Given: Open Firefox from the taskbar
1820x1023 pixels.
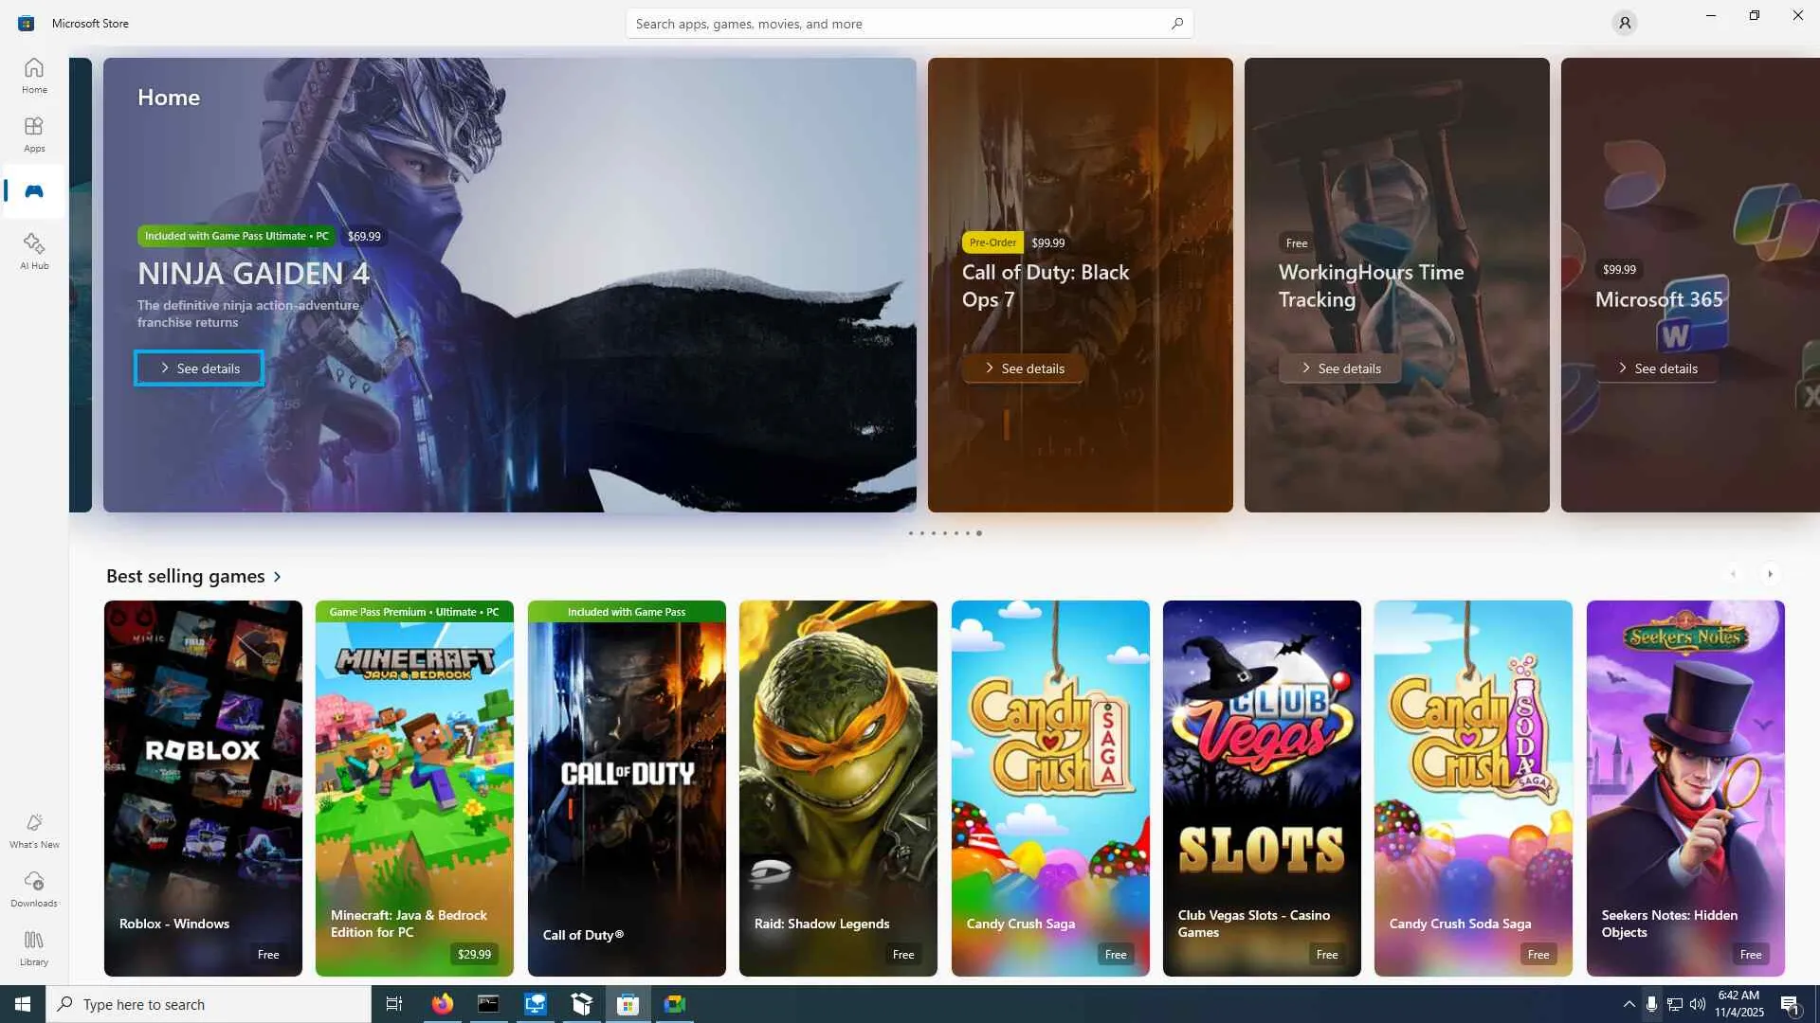Looking at the screenshot, I should 442,1004.
